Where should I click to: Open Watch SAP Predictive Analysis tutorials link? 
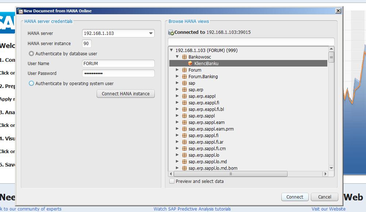point(192,209)
